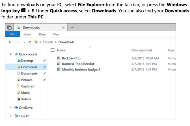190x126 pixels.
Task: Go up one folder level
Action: 30,42
